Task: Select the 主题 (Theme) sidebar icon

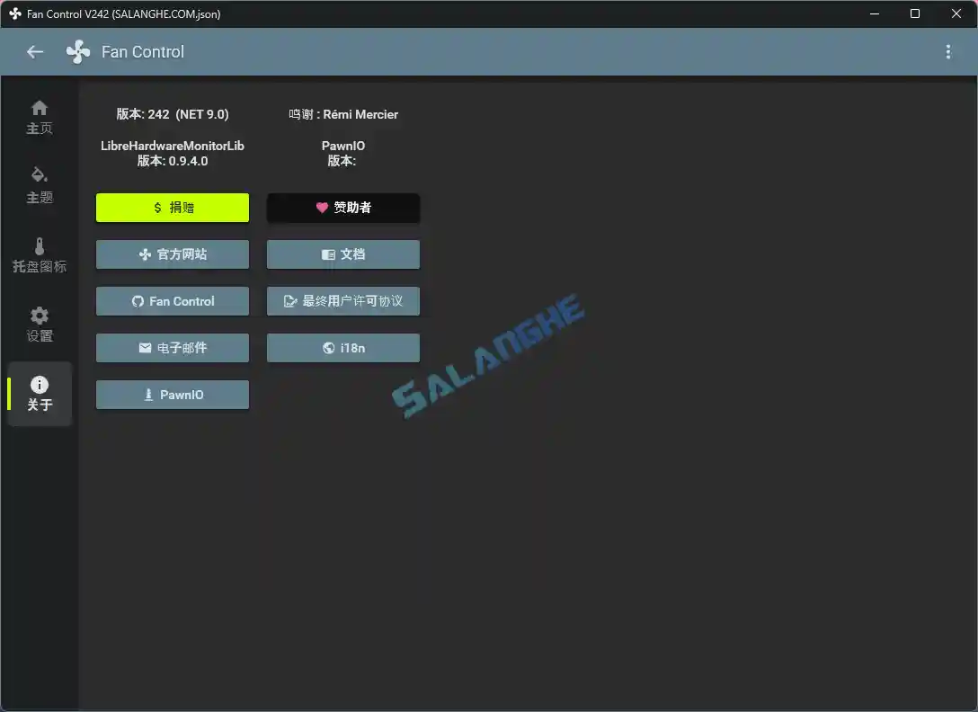Action: tap(40, 186)
